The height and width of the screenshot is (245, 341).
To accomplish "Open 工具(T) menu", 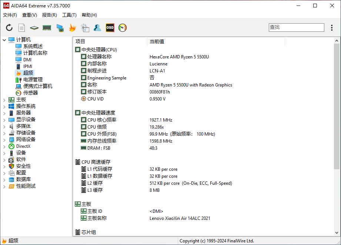I will pyautogui.click(x=69, y=15).
